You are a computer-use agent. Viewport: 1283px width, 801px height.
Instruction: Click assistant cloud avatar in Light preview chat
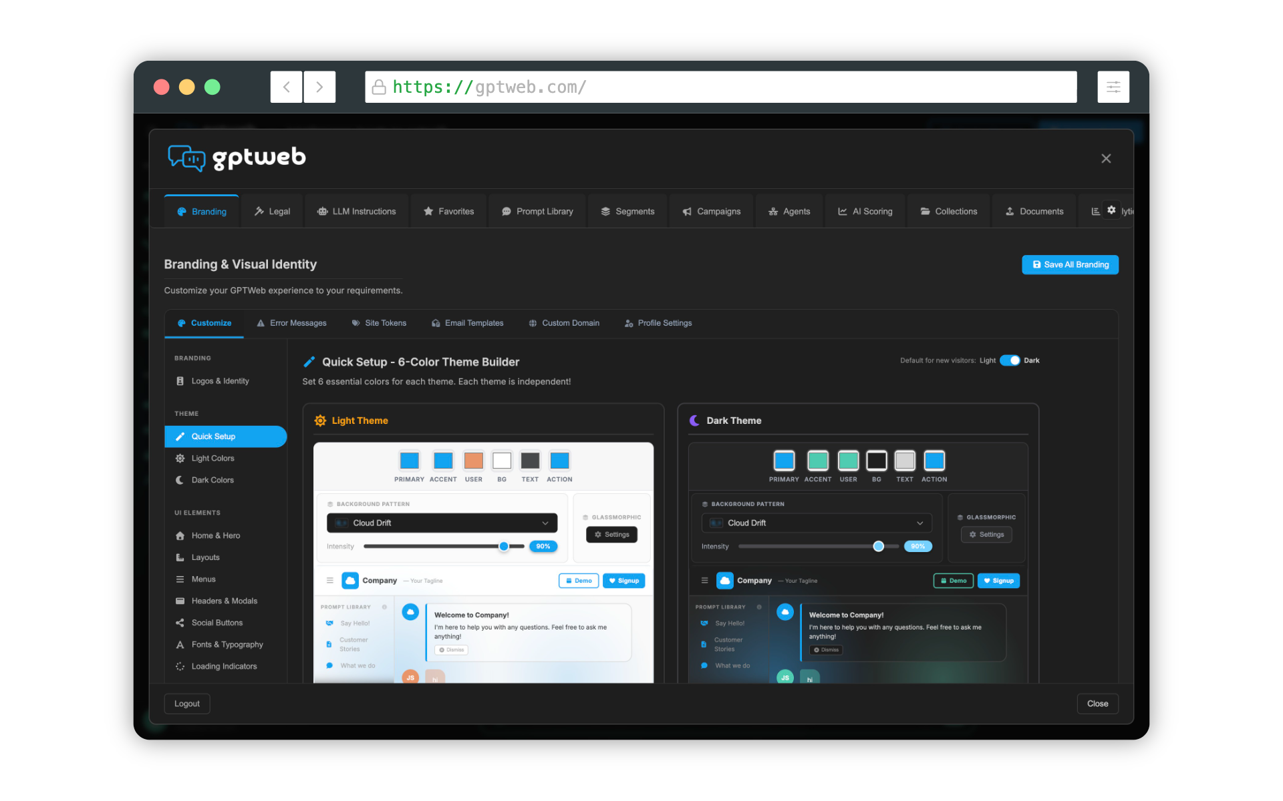coord(410,612)
